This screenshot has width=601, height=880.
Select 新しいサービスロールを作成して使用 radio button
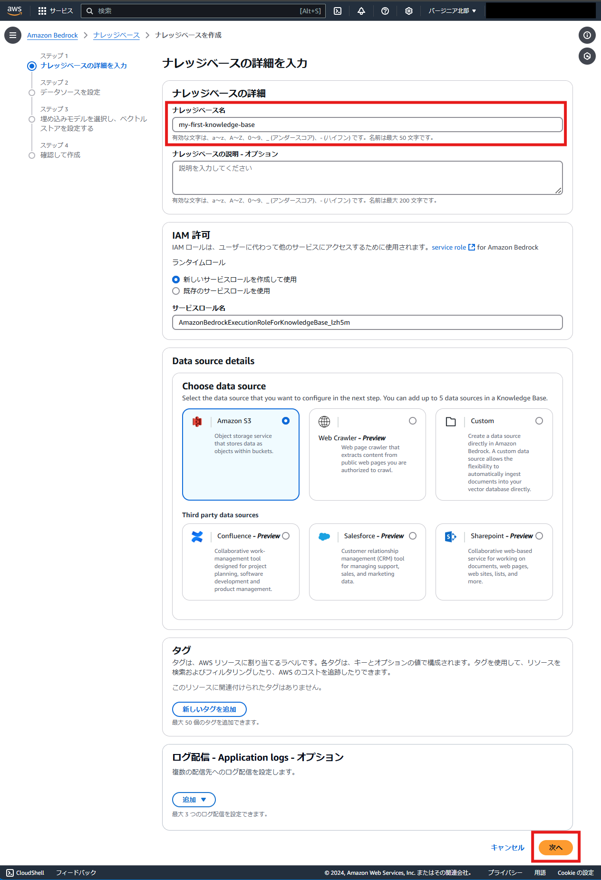(x=176, y=280)
